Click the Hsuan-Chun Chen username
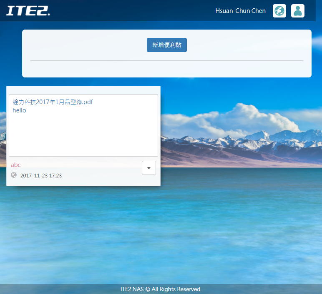The height and width of the screenshot is (294, 322). pyautogui.click(x=241, y=11)
